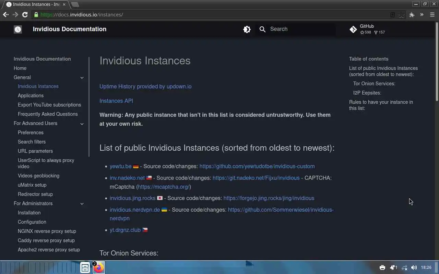Click the toolbar overflow chevron icon

coord(422,15)
